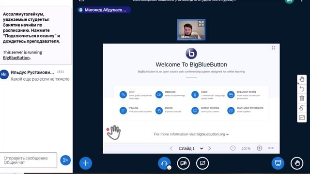The image size is (310, 174).
Task: Fit slide to width
Action: point(271,148)
